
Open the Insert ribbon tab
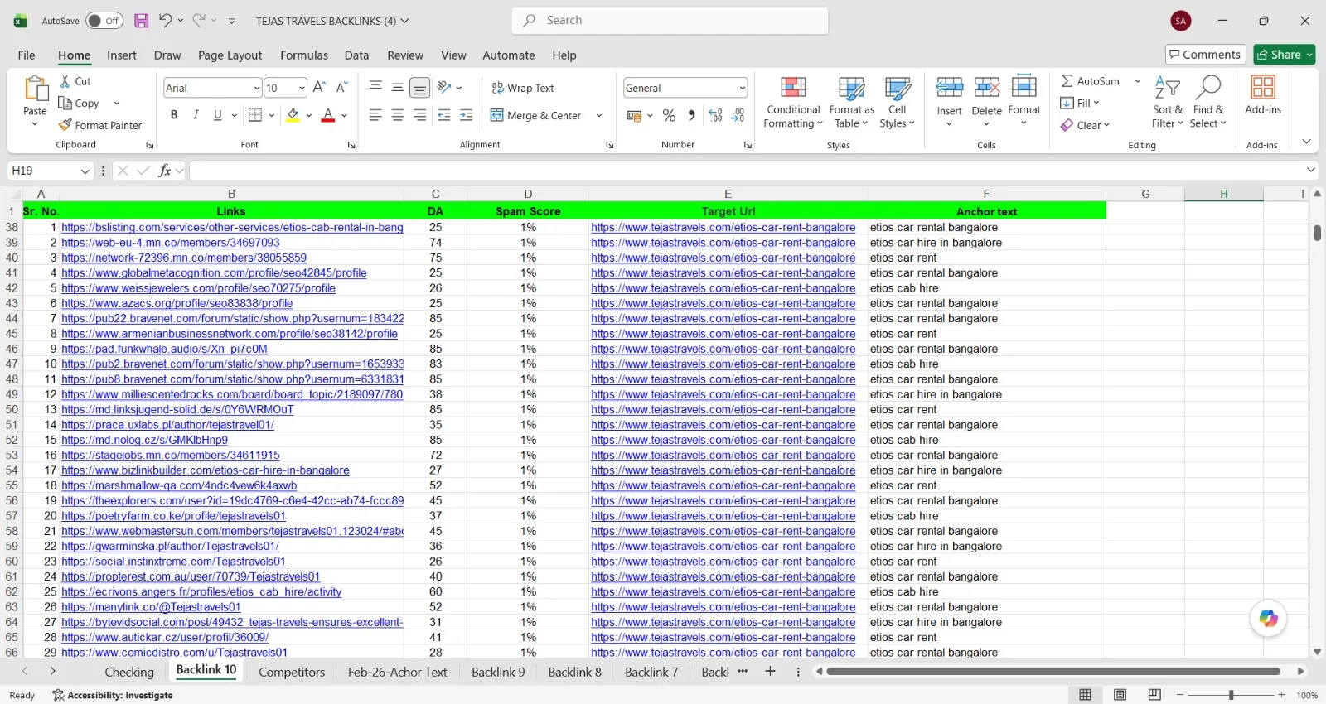click(x=122, y=55)
